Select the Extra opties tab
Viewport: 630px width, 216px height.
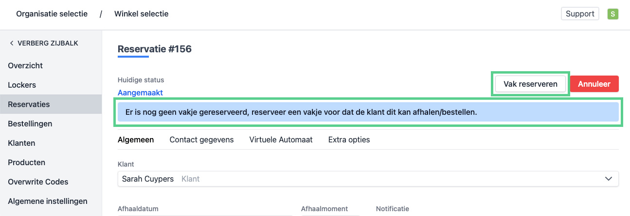[349, 139]
